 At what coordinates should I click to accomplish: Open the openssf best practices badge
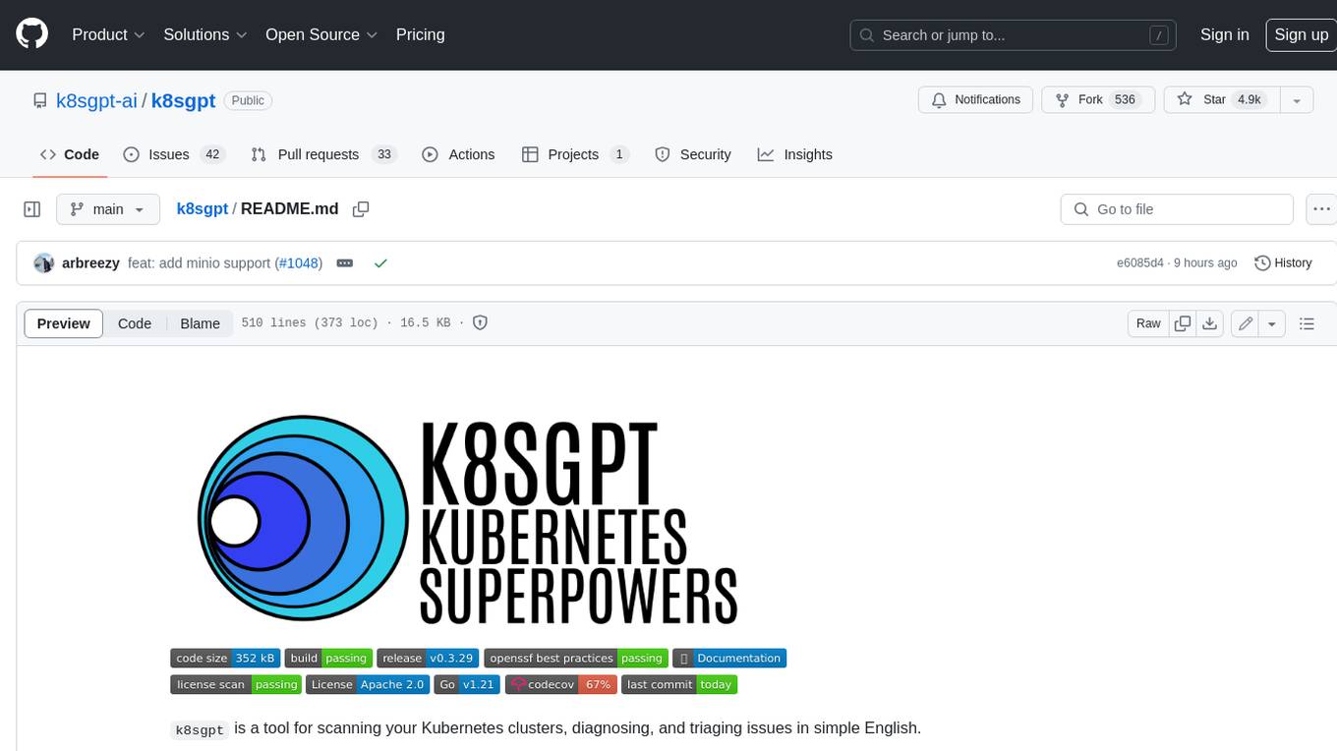pyautogui.click(x=576, y=659)
